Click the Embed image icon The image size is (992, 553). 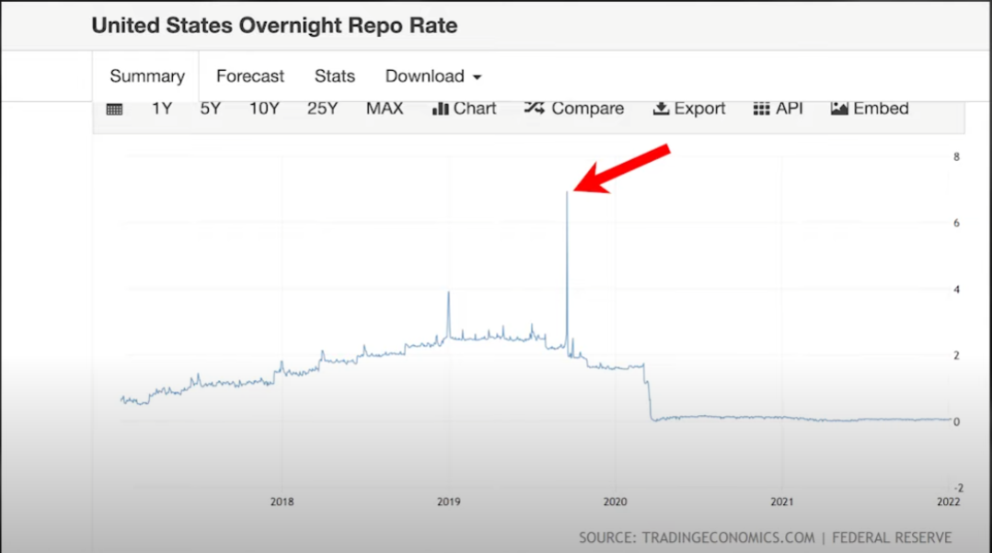pos(839,109)
